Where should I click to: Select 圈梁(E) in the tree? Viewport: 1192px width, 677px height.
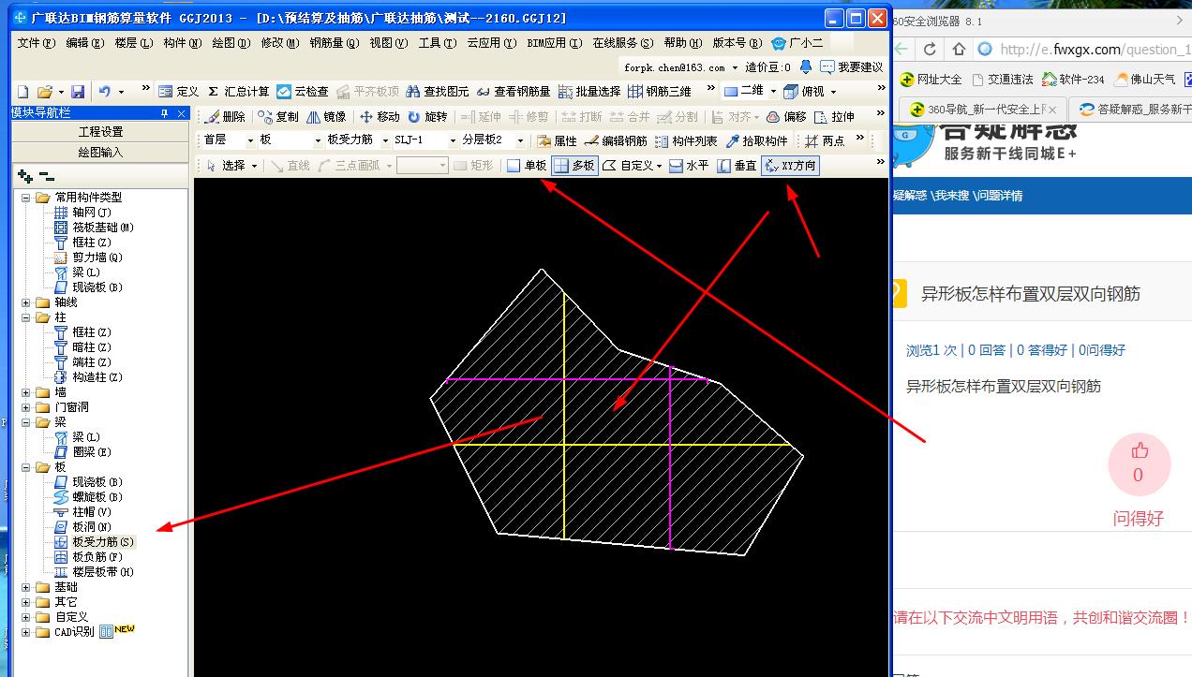click(x=92, y=452)
